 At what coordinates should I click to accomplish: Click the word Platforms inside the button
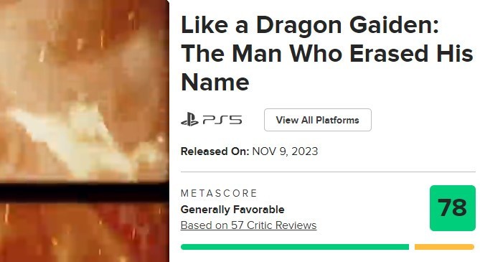[x=337, y=120]
